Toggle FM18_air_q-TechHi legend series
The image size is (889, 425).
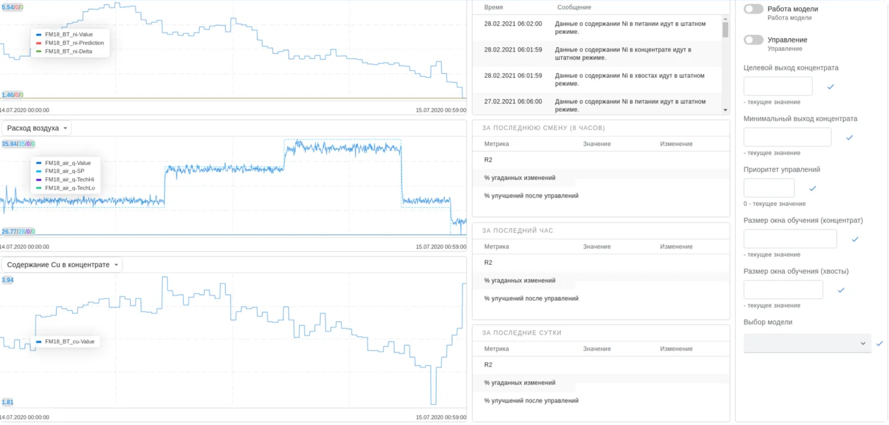click(65, 179)
